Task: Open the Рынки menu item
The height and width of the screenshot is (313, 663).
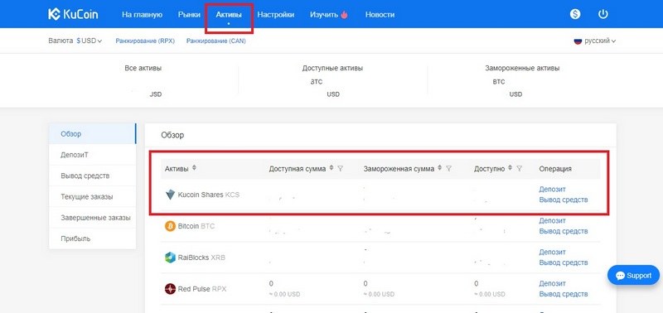Action: tap(190, 14)
